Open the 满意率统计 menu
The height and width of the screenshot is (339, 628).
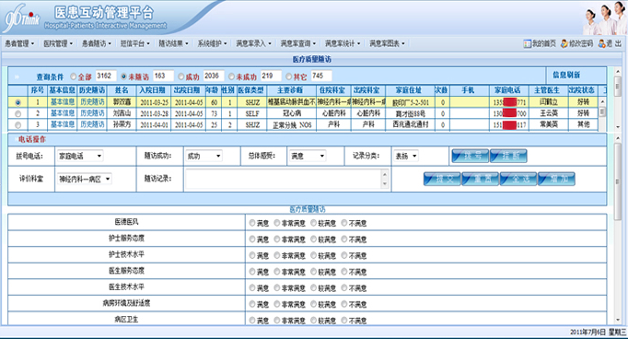point(343,43)
